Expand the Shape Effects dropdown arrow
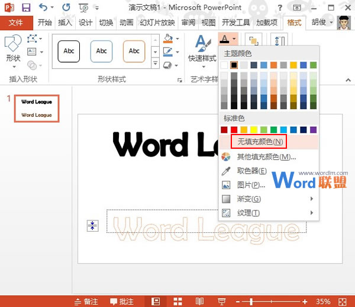The height and width of the screenshot is (307, 355). tap(176, 66)
